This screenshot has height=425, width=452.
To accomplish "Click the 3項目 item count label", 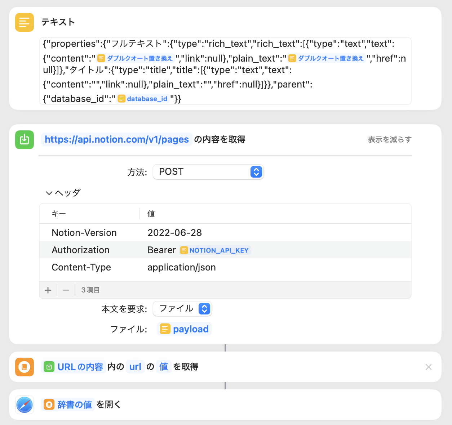I will click(90, 290).
